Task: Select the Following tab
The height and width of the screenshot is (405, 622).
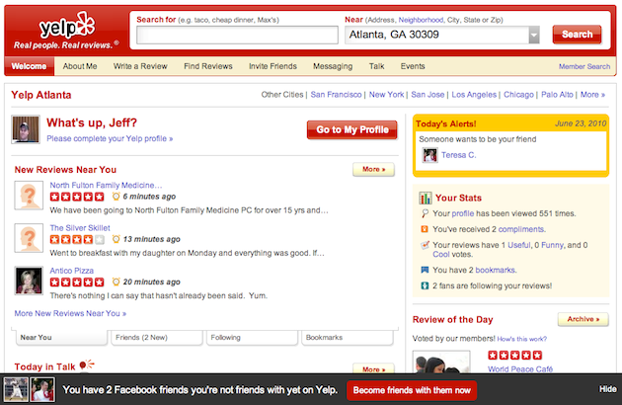Action: pos(252,338)
